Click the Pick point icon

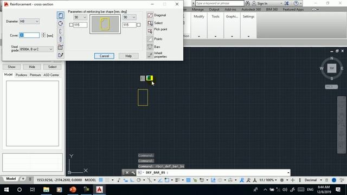point(150,31)
